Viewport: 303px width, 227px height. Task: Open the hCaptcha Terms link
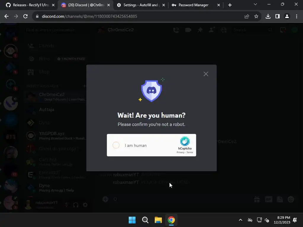point(190,152)
